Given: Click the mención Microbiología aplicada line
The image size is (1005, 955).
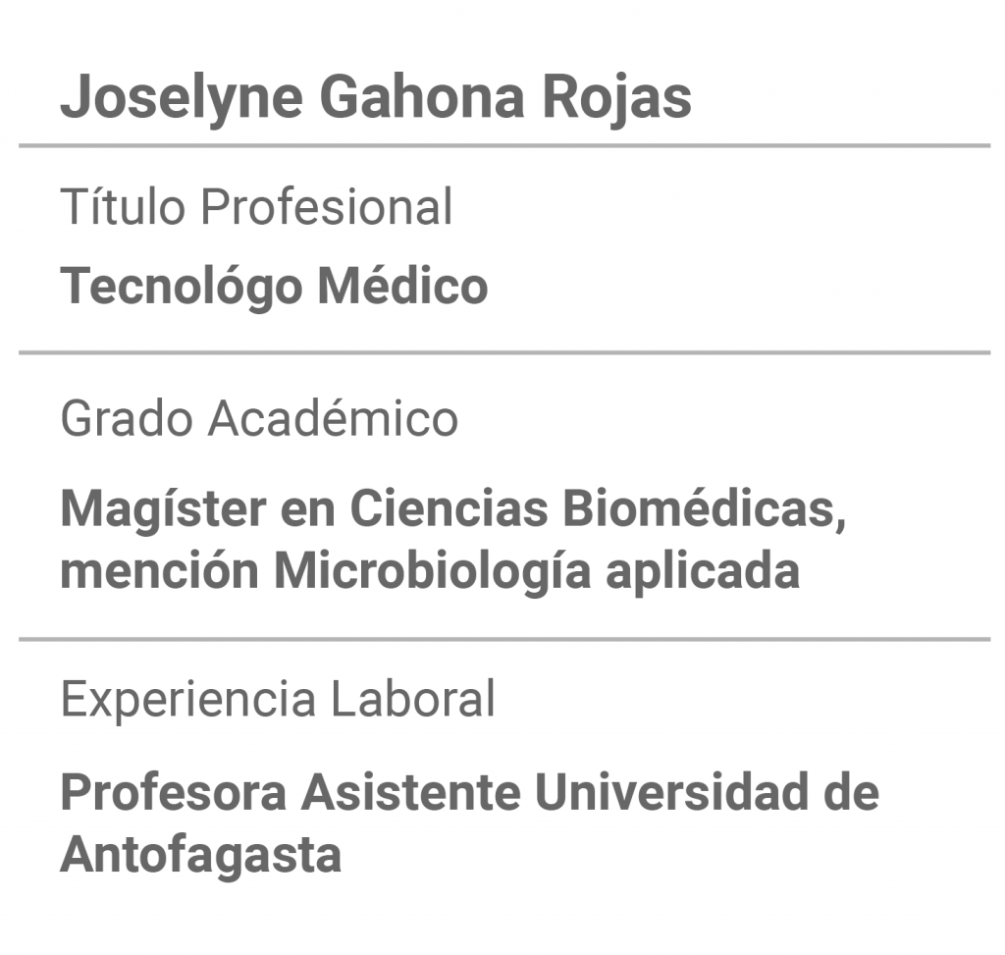Looking at the screenshot, I should click(430, 571).
